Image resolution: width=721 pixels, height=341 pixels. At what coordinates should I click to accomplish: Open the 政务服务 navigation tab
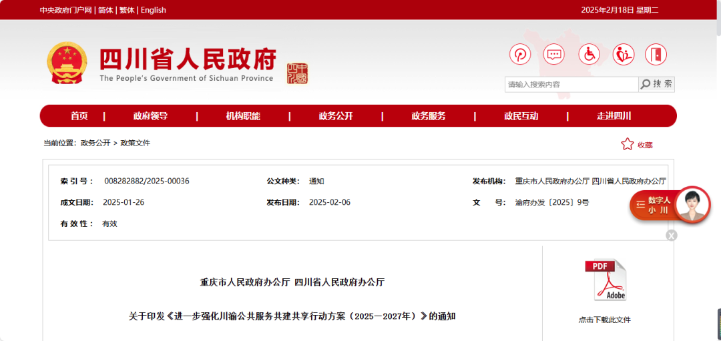tap(429, 116)
